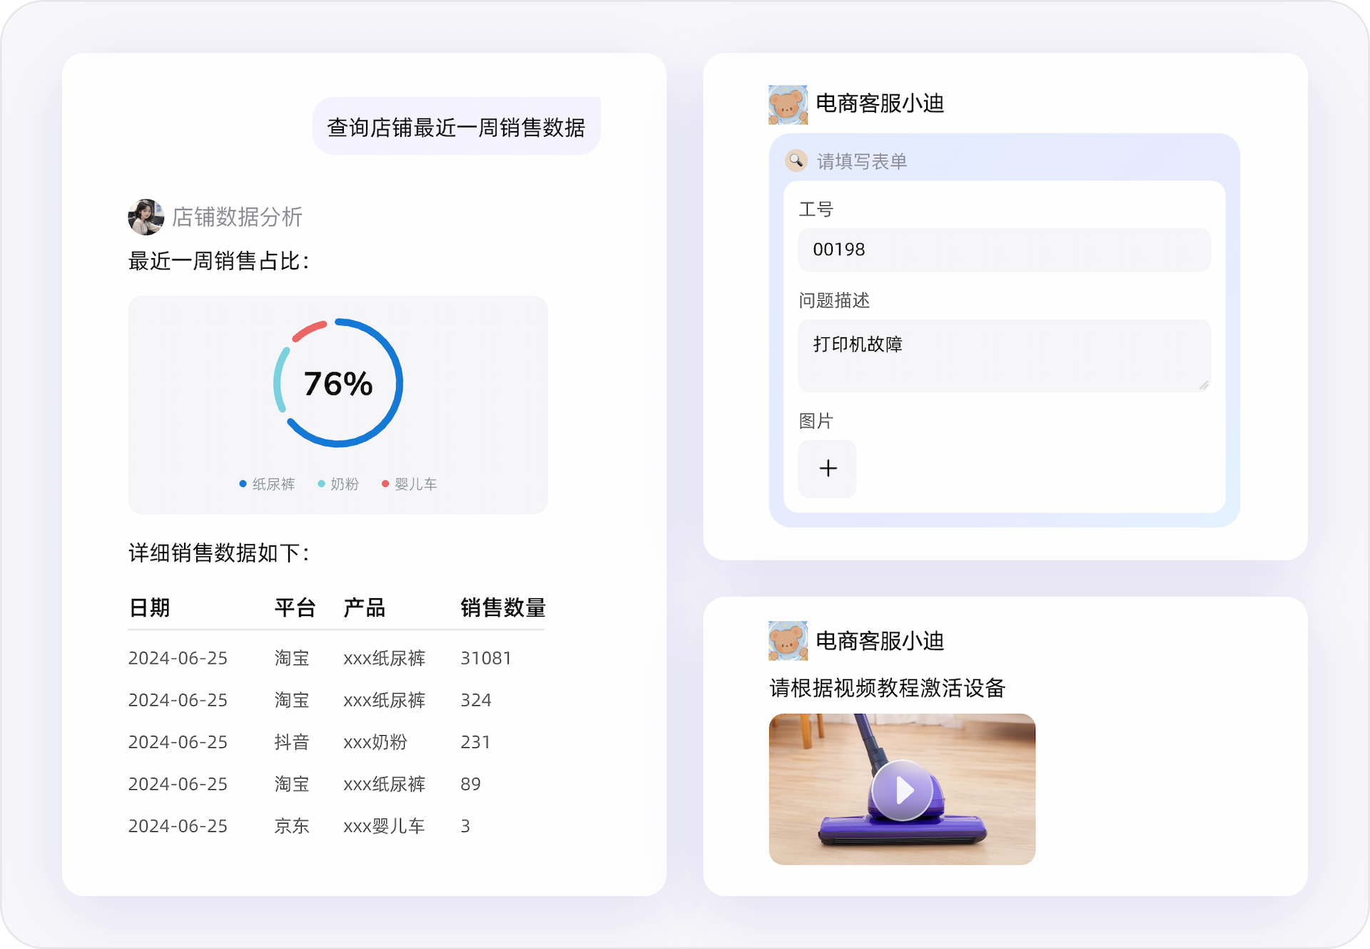Click the bear avatar above the form card
This screenshot has height=949, width=1370.
788,104
